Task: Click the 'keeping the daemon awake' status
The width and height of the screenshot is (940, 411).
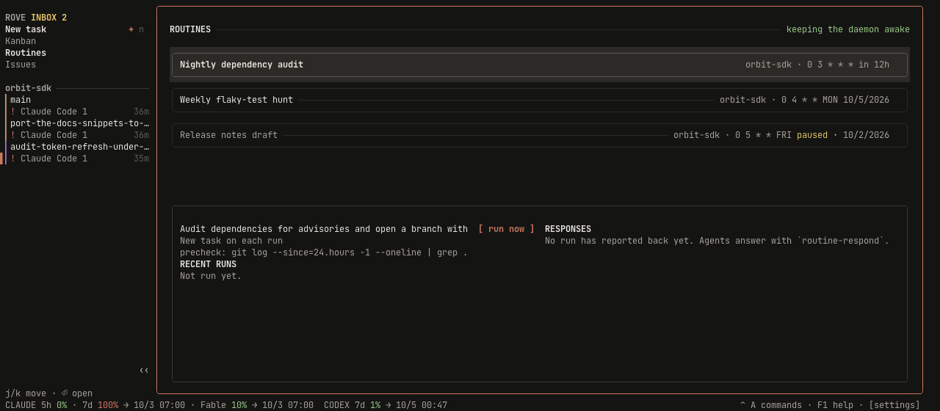Action: [x=848, y=29]
